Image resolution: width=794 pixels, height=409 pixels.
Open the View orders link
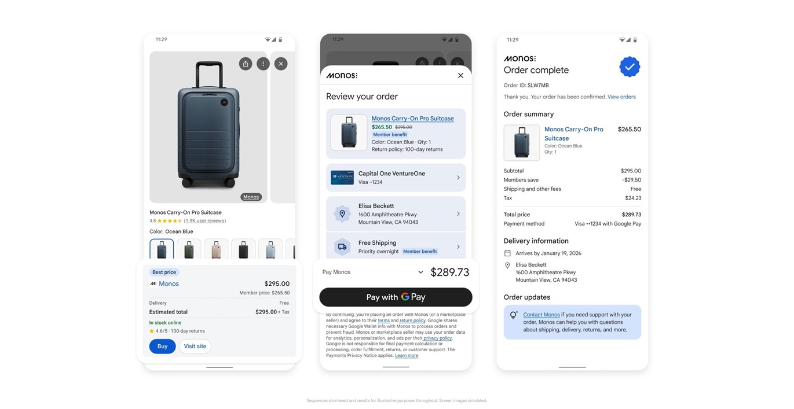pos(621,97)
